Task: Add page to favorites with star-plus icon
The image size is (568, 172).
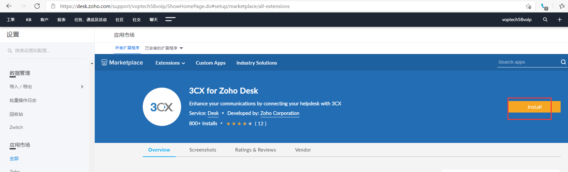Action: tap(528, 6)
